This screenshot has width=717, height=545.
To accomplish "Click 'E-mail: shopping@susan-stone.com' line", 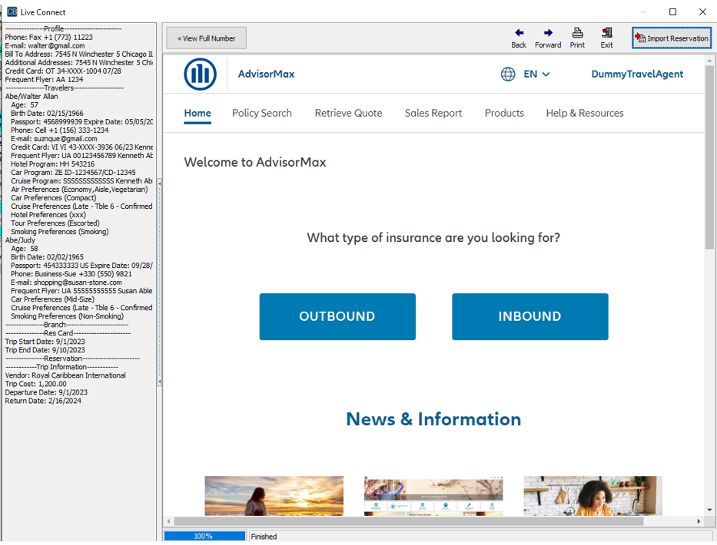I will [66, 282].
